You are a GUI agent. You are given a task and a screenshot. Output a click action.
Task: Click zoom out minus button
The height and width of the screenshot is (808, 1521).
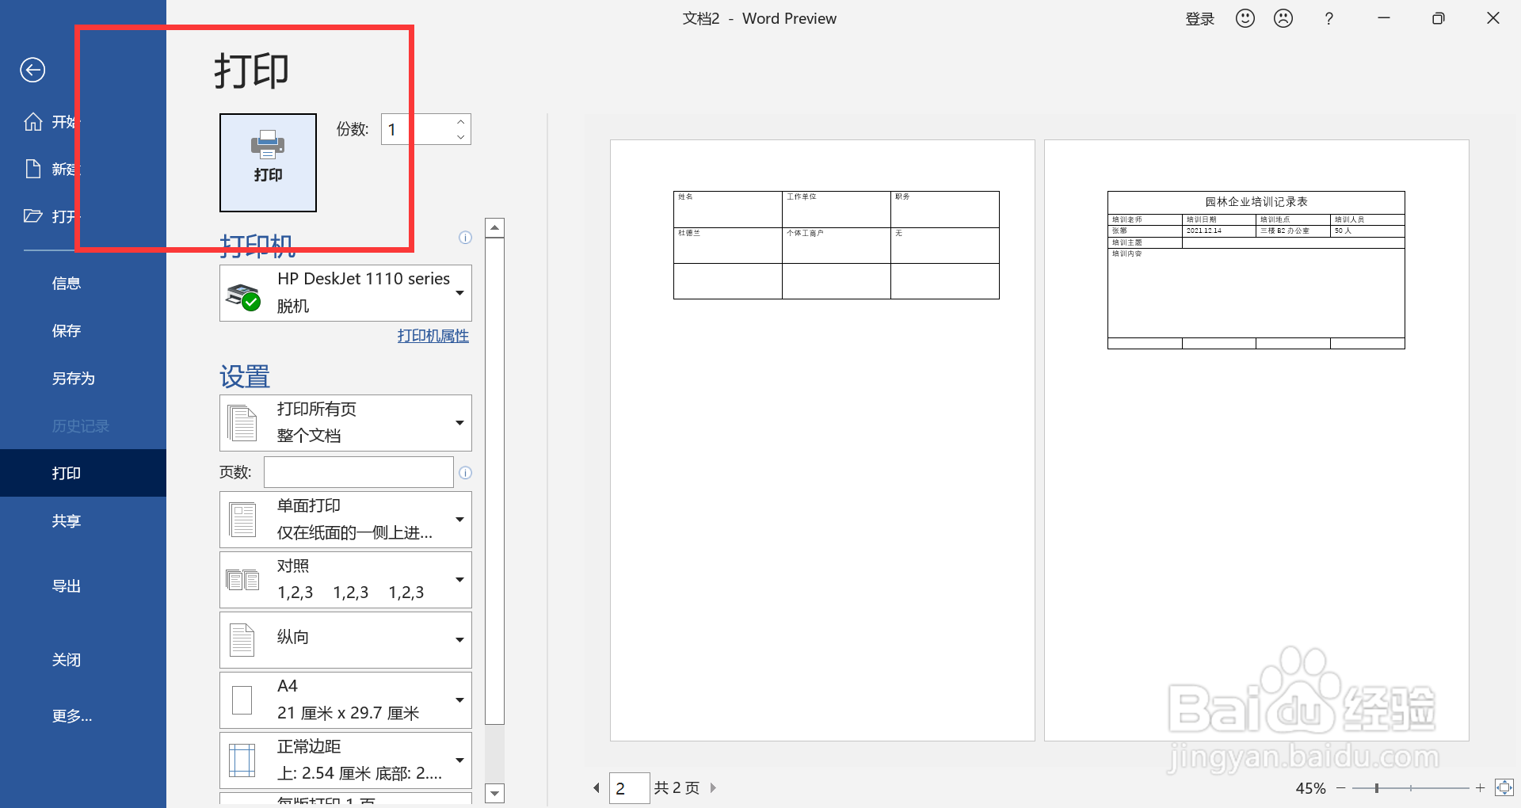1341,788
